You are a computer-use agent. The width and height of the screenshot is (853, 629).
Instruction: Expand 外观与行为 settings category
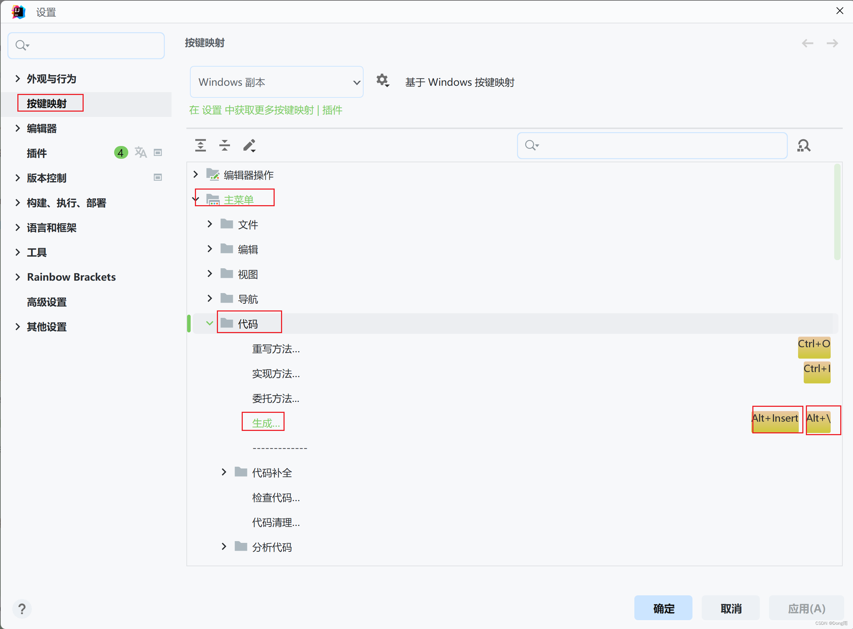click(x=17, y=78)
